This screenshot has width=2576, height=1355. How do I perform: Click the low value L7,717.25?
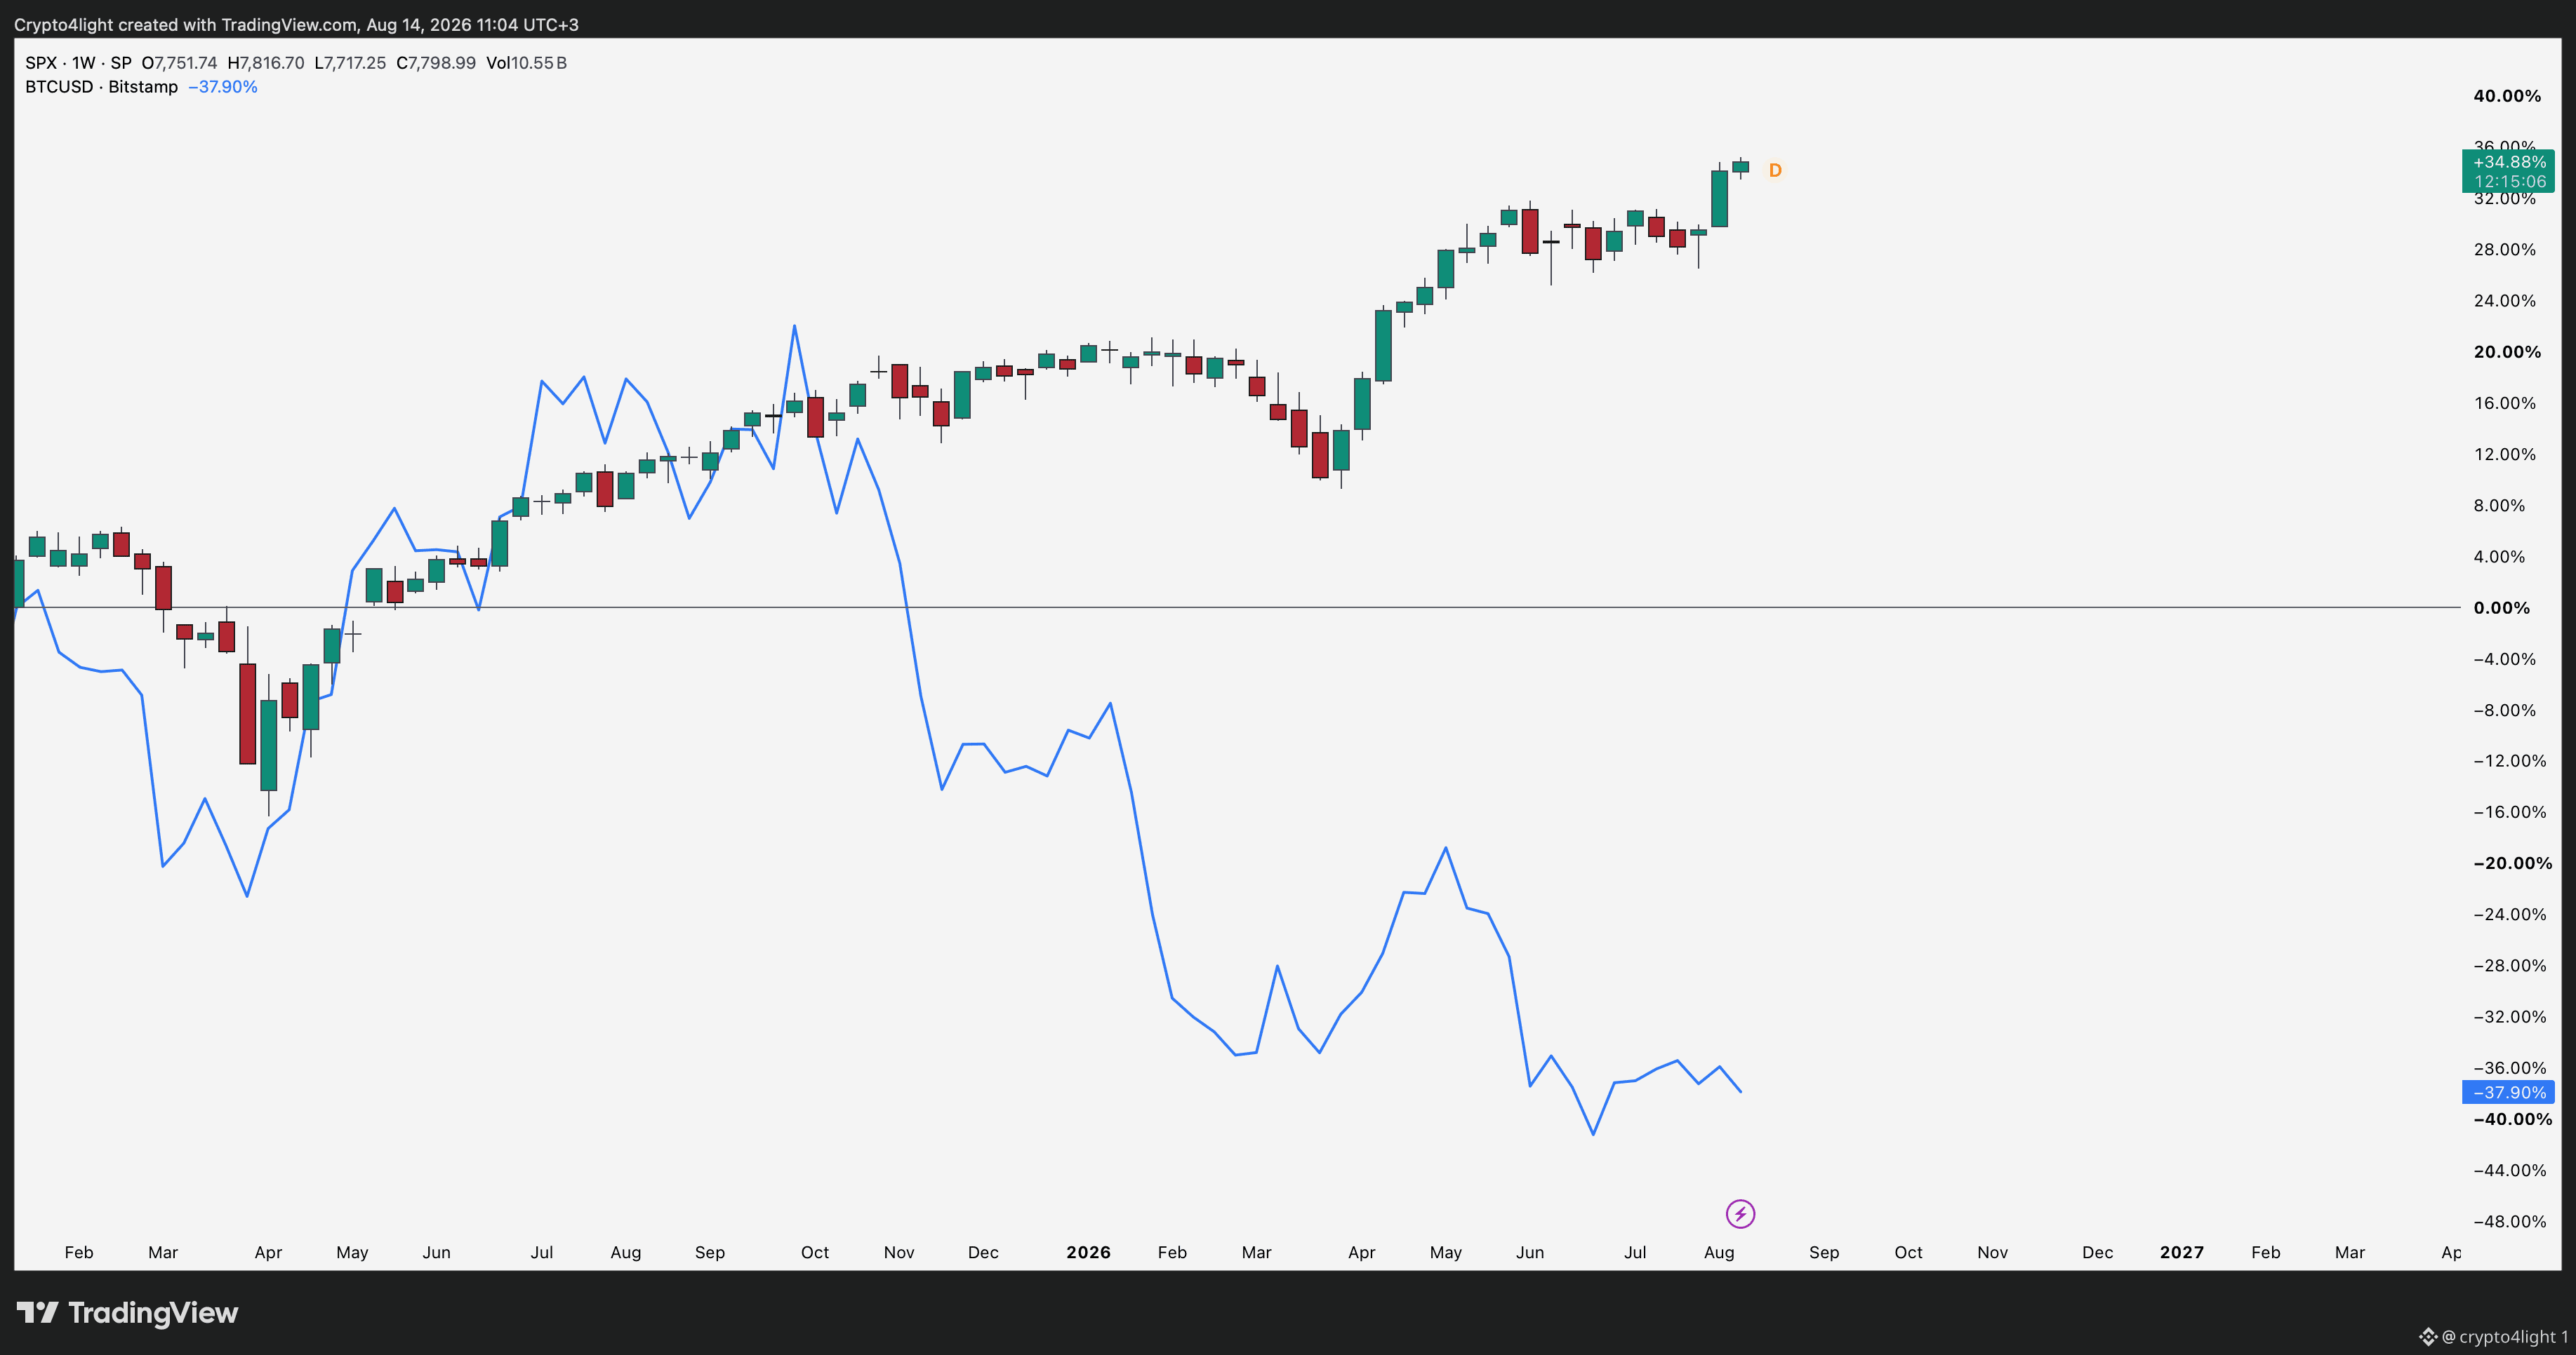350,63
